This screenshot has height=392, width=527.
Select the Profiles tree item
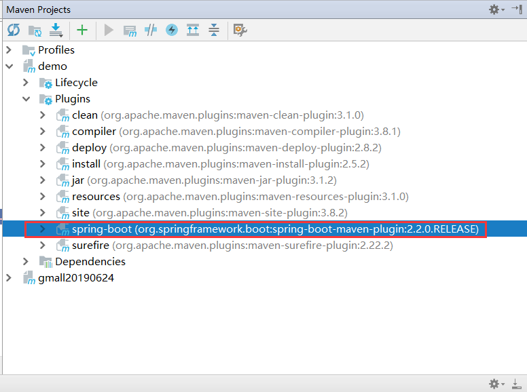[56, 50]
